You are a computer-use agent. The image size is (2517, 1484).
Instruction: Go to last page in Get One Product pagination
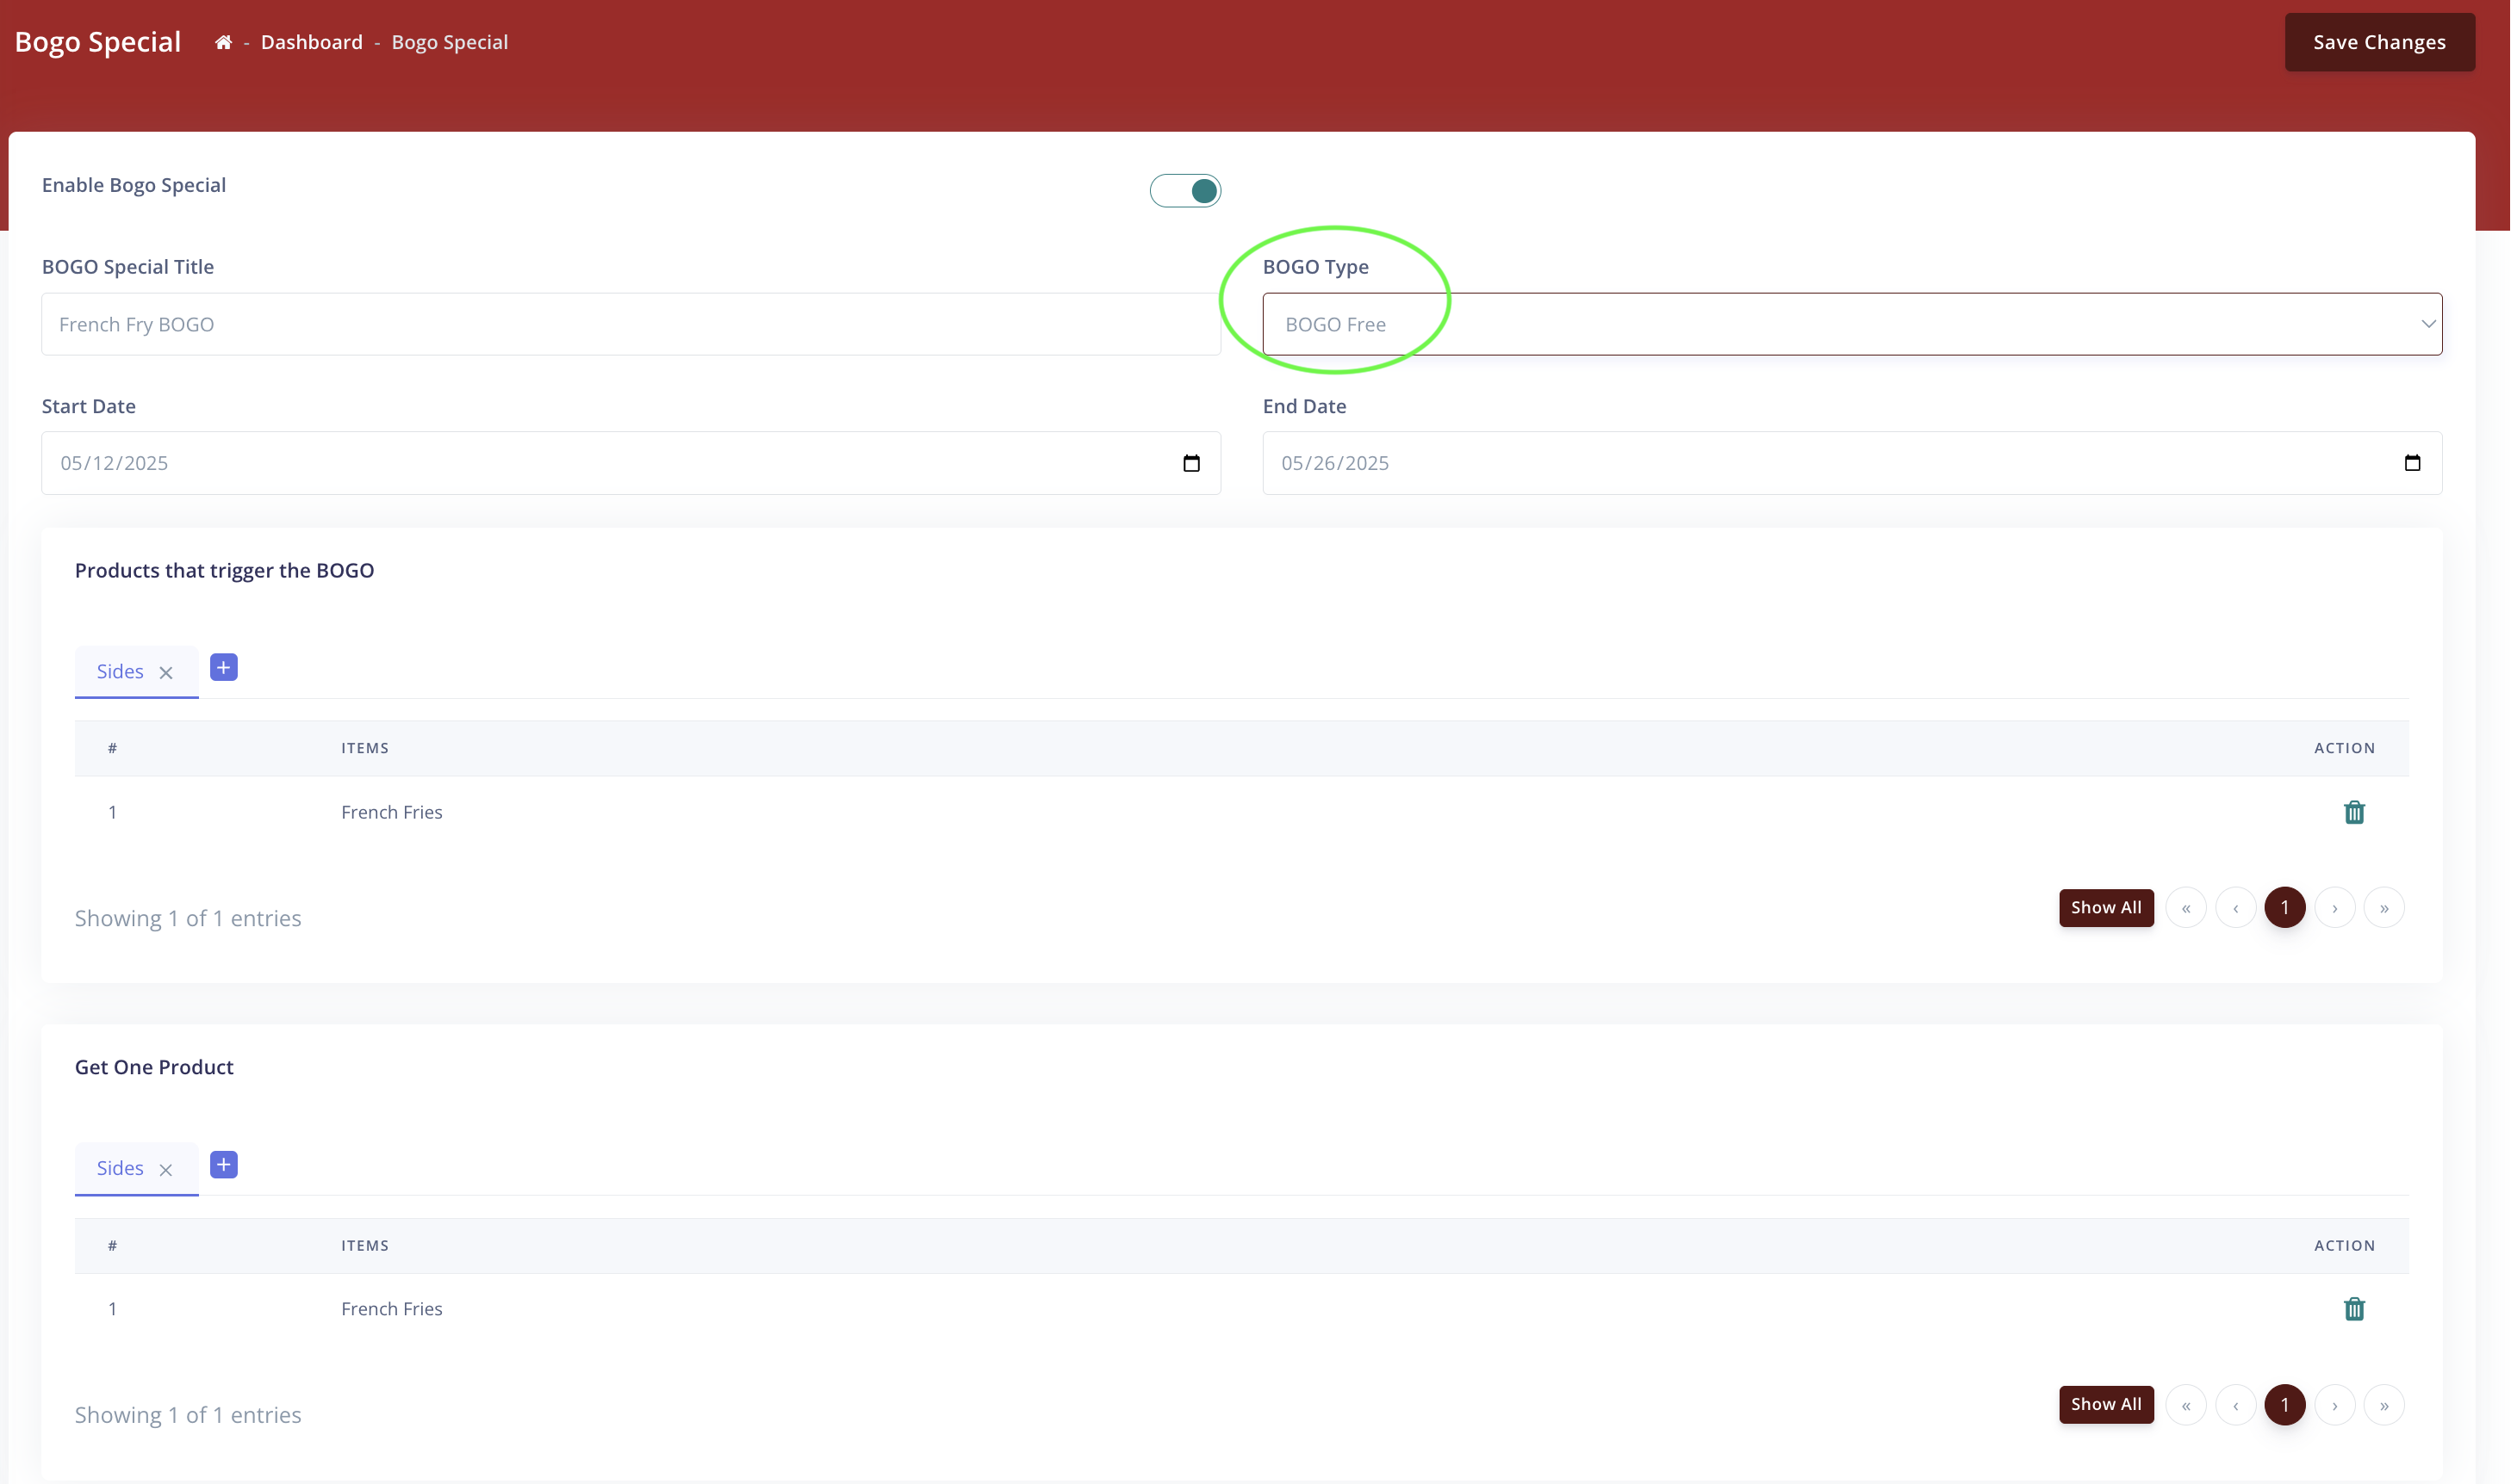coord(2384,1405)
